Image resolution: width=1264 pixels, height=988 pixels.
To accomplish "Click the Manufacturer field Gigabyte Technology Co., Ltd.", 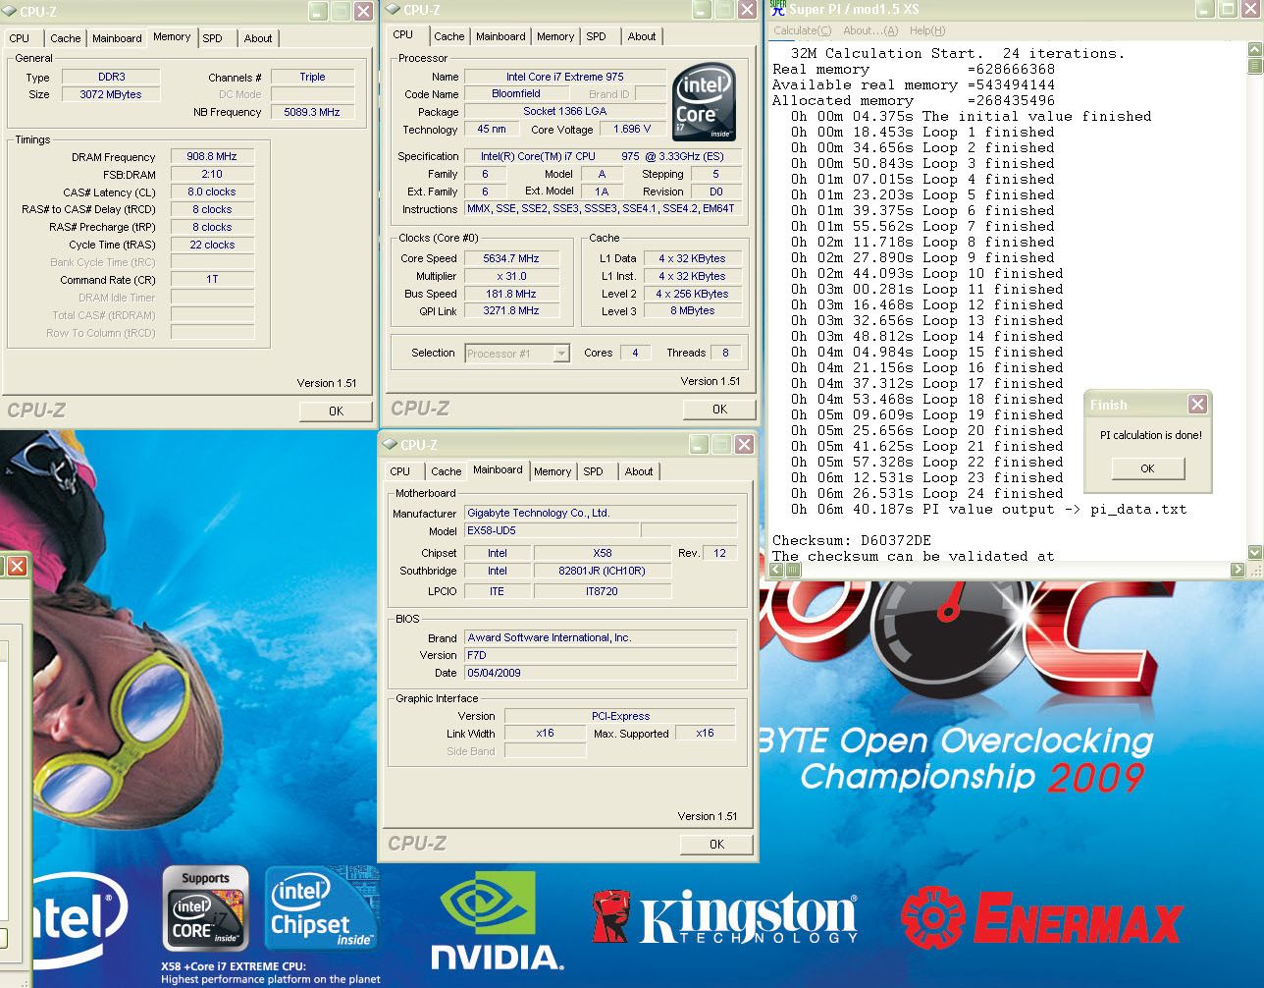I will pyautogui.click(x=601, y=513).
